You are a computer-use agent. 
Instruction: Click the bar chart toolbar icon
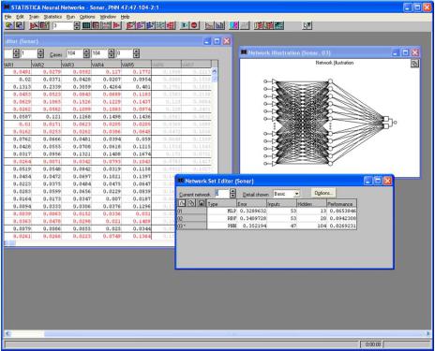pos(219,25)
